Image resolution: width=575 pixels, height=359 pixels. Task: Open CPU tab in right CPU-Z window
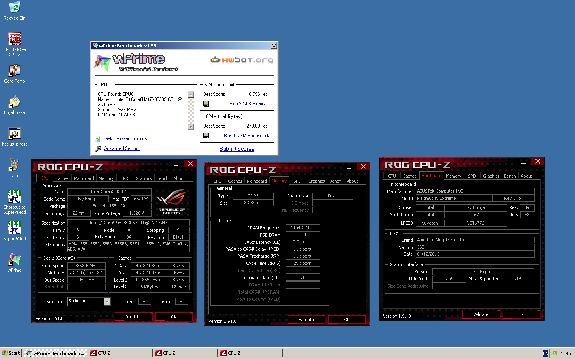tap(392, 176)
